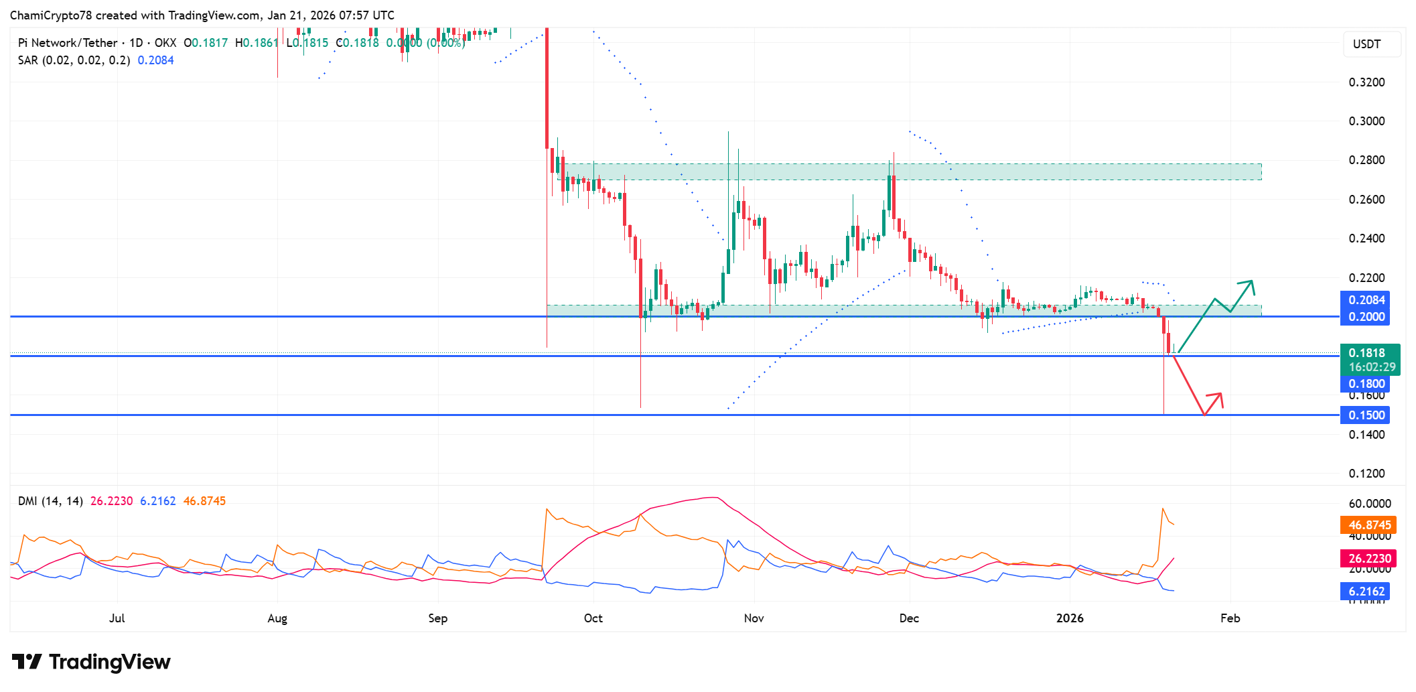This screenshot has height=692, width=1416.
Task: Click the pink 26.2230 DMI value tag
Action: (x=1369, y=558)
